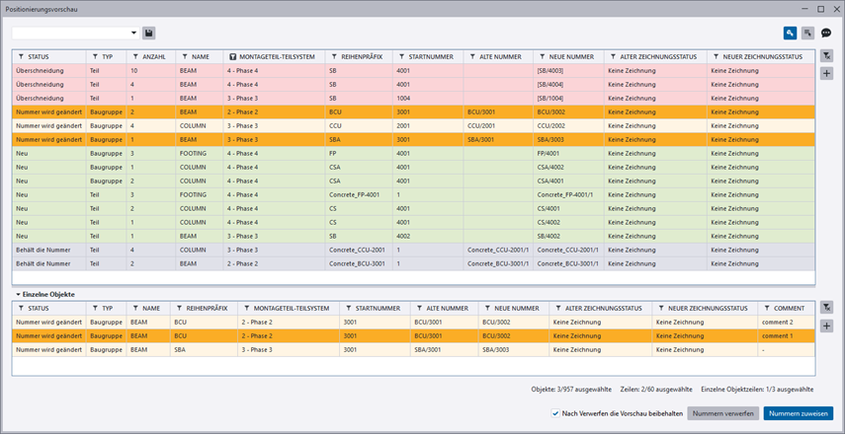Click filter icon in upper STATUS header
The image size is (845, 435).
pyautogui.click(x=21, y=57)
